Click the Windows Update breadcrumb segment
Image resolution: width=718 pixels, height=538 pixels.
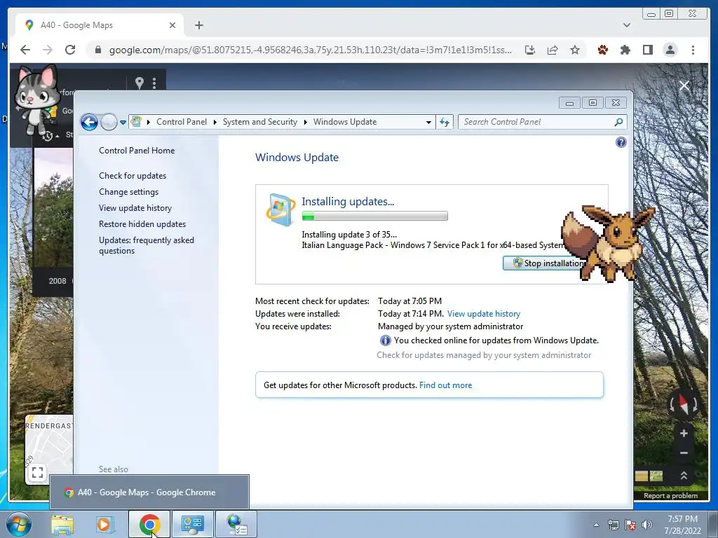pyautogui.click(x=345, y=122)
